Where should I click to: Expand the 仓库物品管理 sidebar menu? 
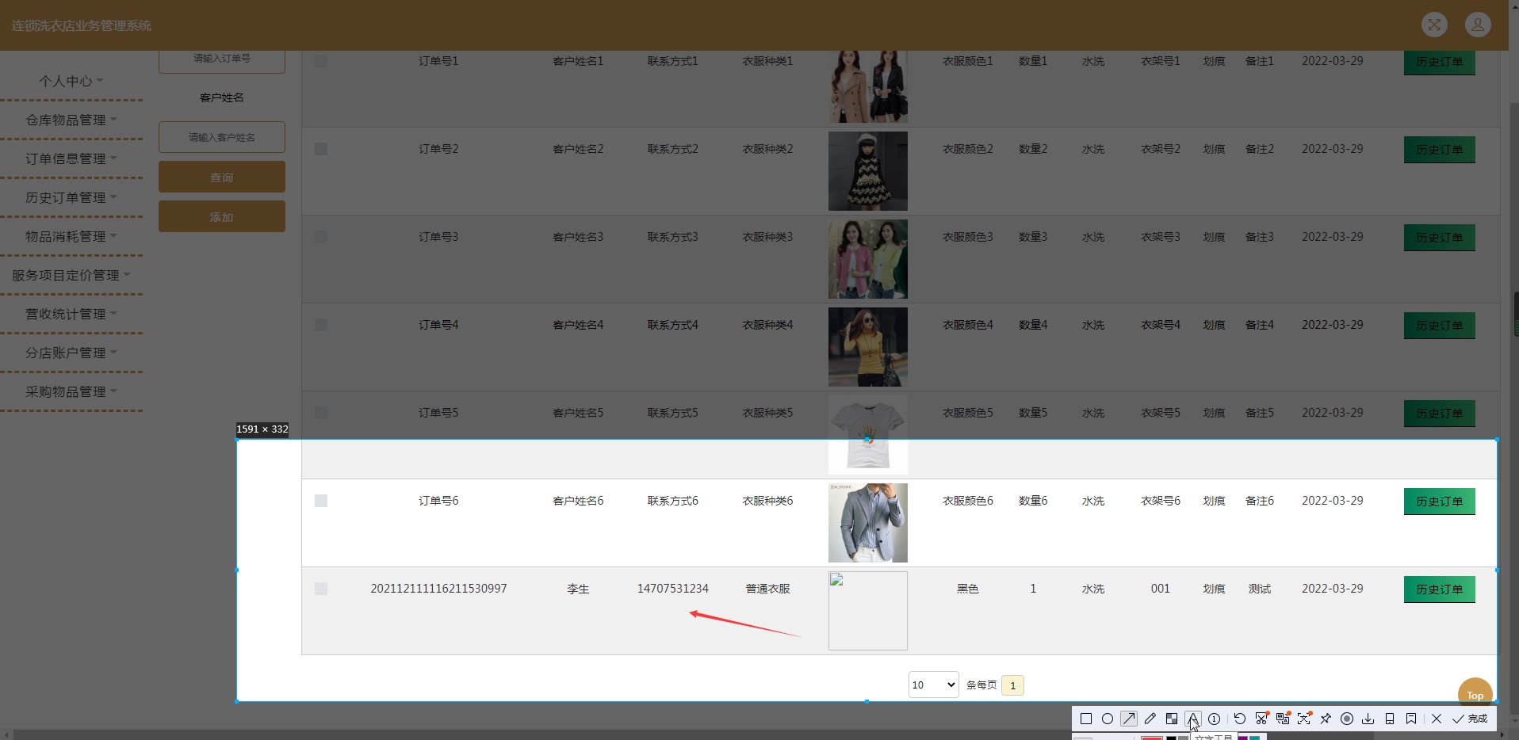(x=71, y=120)
